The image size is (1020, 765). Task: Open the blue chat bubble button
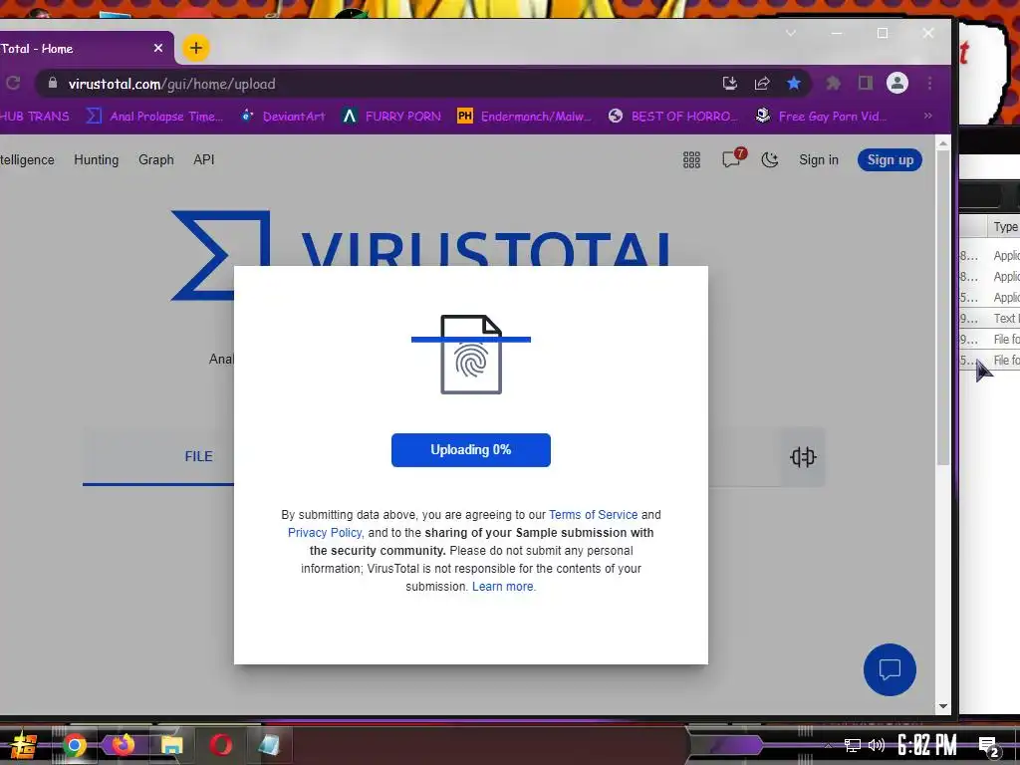[890, 669]
